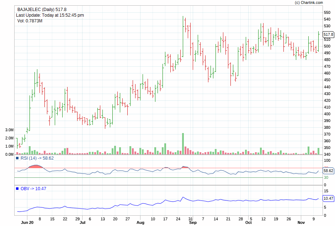The width and height of the screenshot is (335, 226).
Task: Click the Jun 20 date label
Action: point(27,222)
